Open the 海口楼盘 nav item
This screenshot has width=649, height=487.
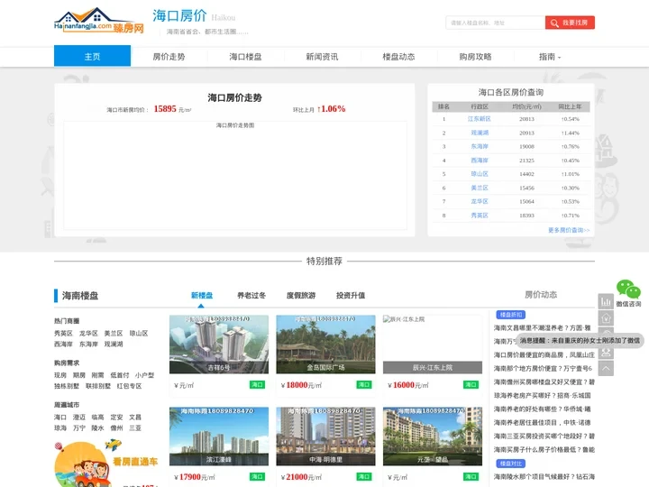pyautogui.click(x=245, y=57)
